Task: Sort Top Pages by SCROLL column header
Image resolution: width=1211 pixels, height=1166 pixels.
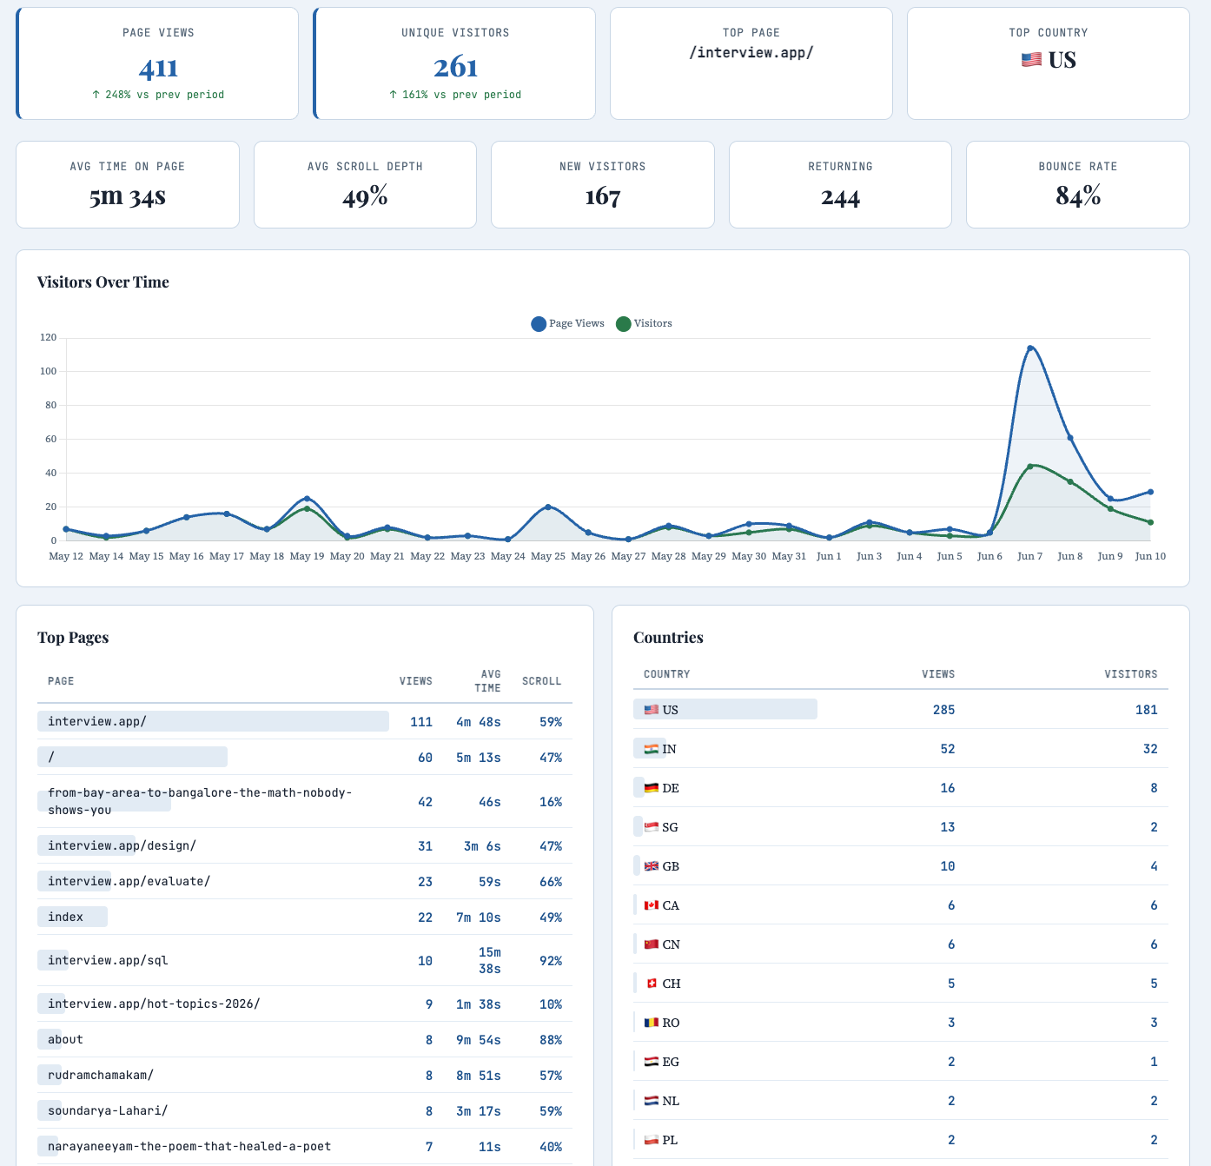Action: coord(542,681)
